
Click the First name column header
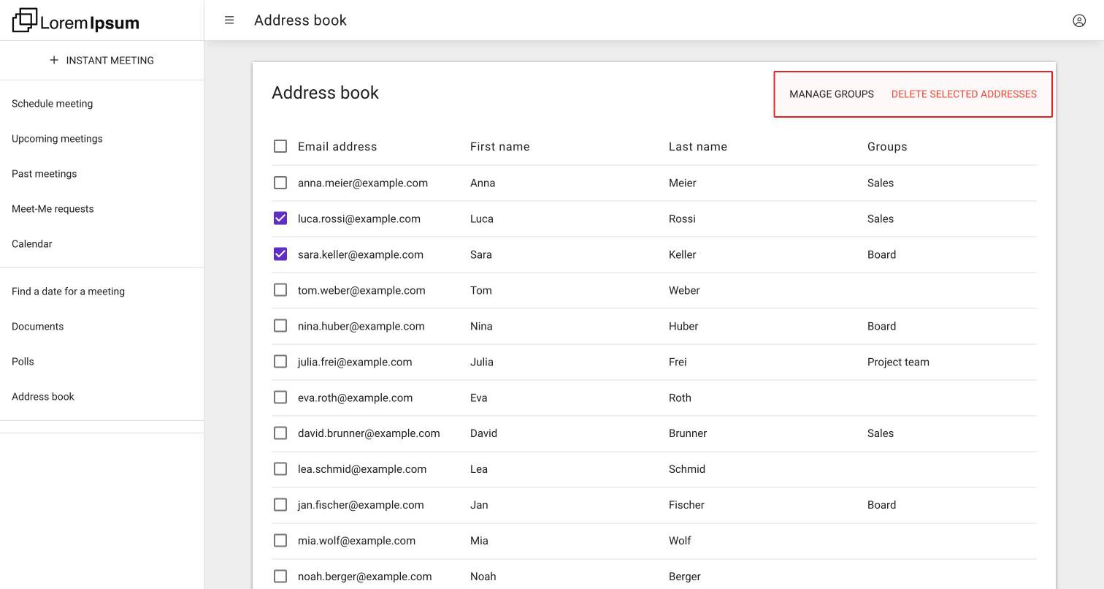point(500,147)
